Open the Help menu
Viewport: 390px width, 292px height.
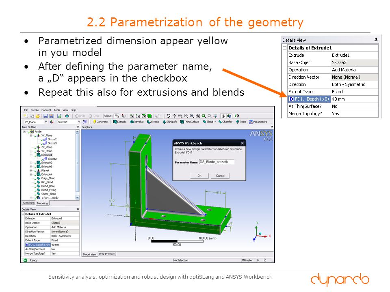click(74, 110)
